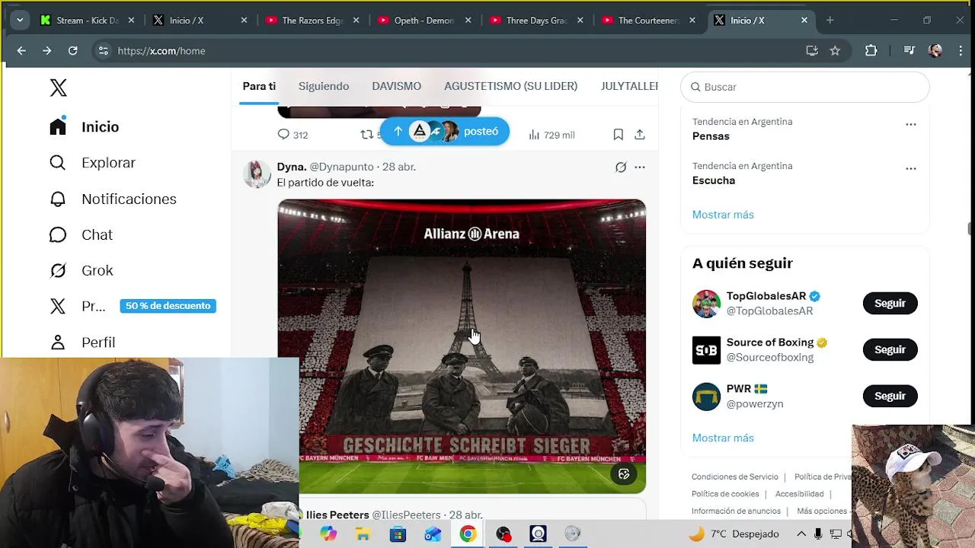The width and height of the screenshot is (975, 548).
Task: Open Accesibilidad footer link
Action: pyautogui.click(x=799, y=494)
